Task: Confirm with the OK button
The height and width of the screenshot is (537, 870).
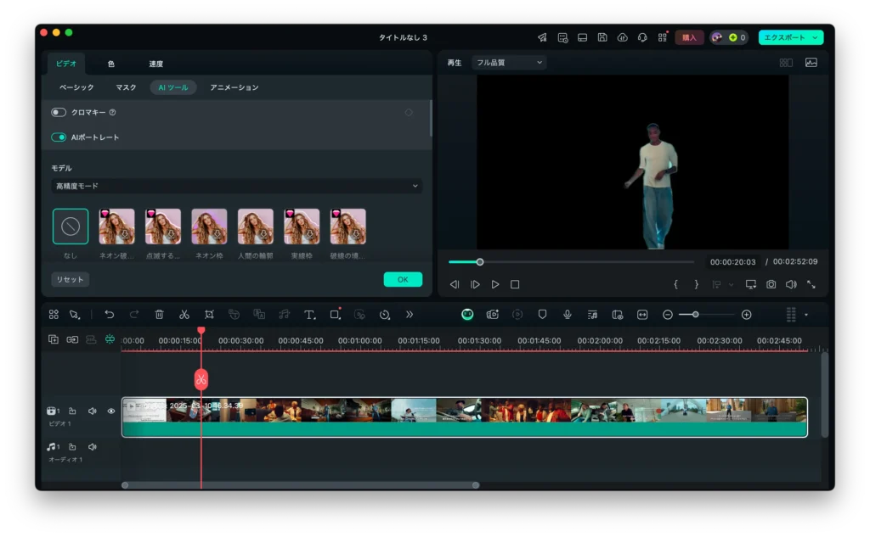Action: click(403, 280)
